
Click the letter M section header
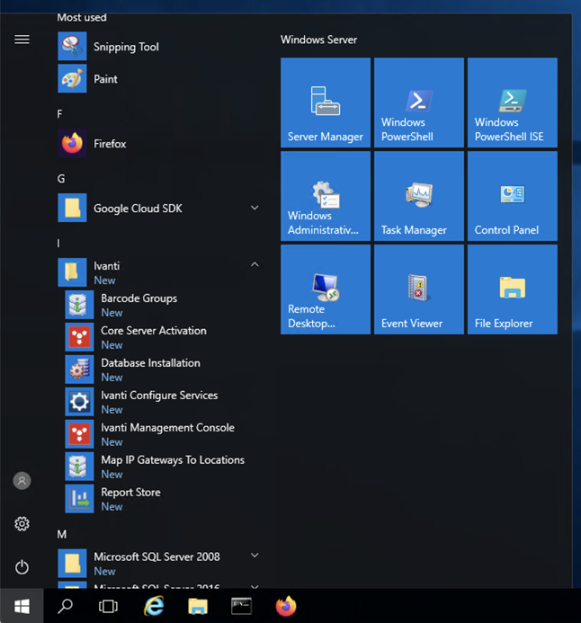click(x=61, y=534)
